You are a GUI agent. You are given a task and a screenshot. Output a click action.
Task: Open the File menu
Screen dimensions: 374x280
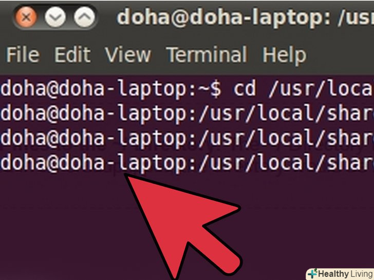click(x=23, y=54)
